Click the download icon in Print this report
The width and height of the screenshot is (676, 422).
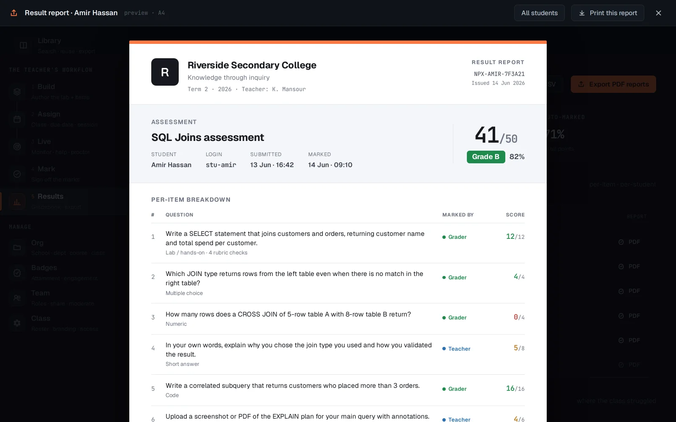(582, 13)
